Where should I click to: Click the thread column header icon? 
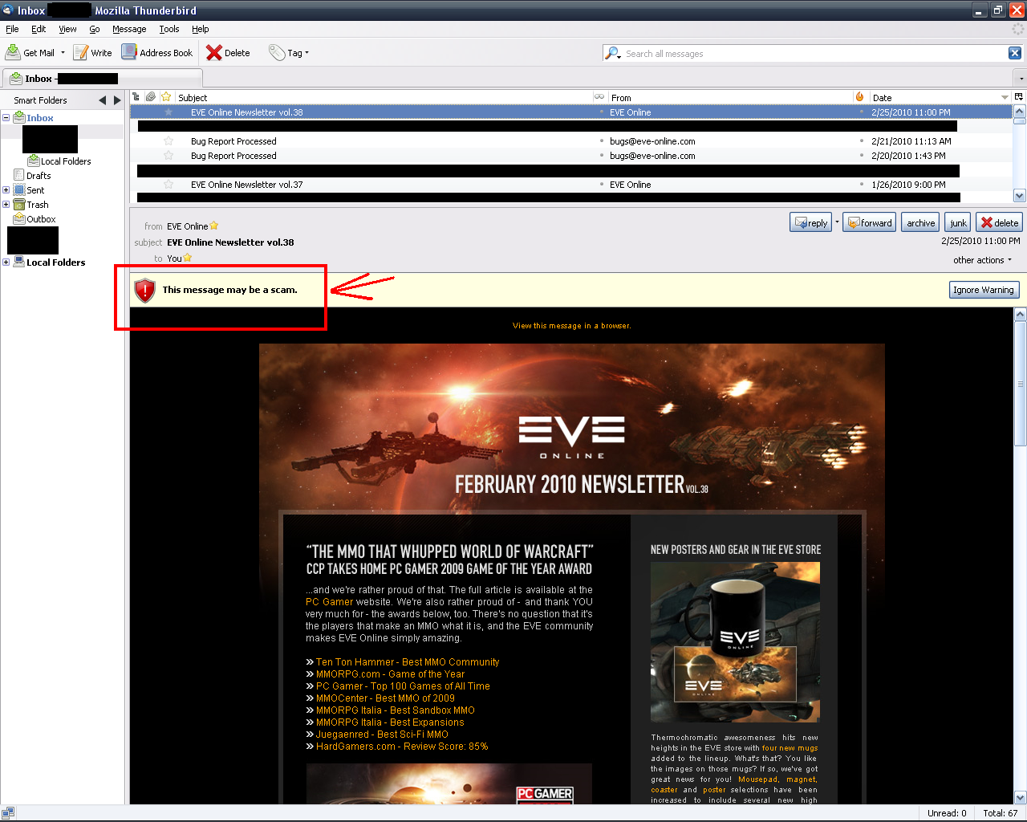pyautogui.click(x=136, y=97)
